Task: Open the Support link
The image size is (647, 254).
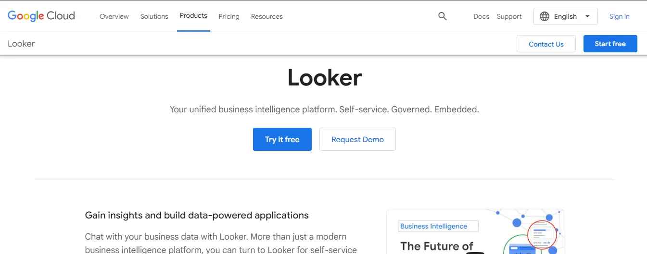Action: [509, 16]
